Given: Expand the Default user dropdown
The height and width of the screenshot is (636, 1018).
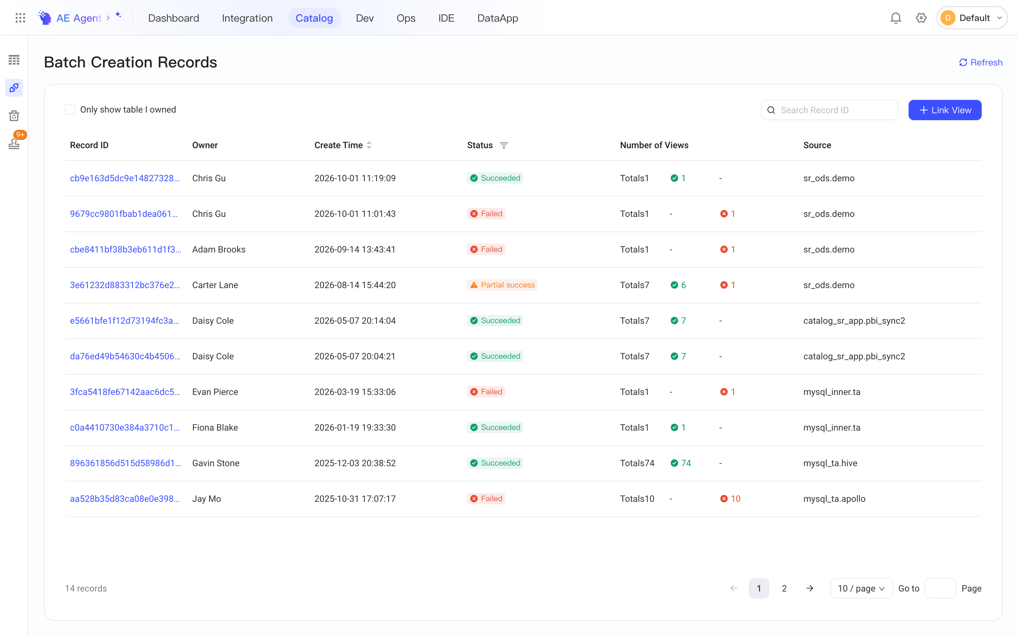Looking at the screenshot, I should (x=972, y=18).
